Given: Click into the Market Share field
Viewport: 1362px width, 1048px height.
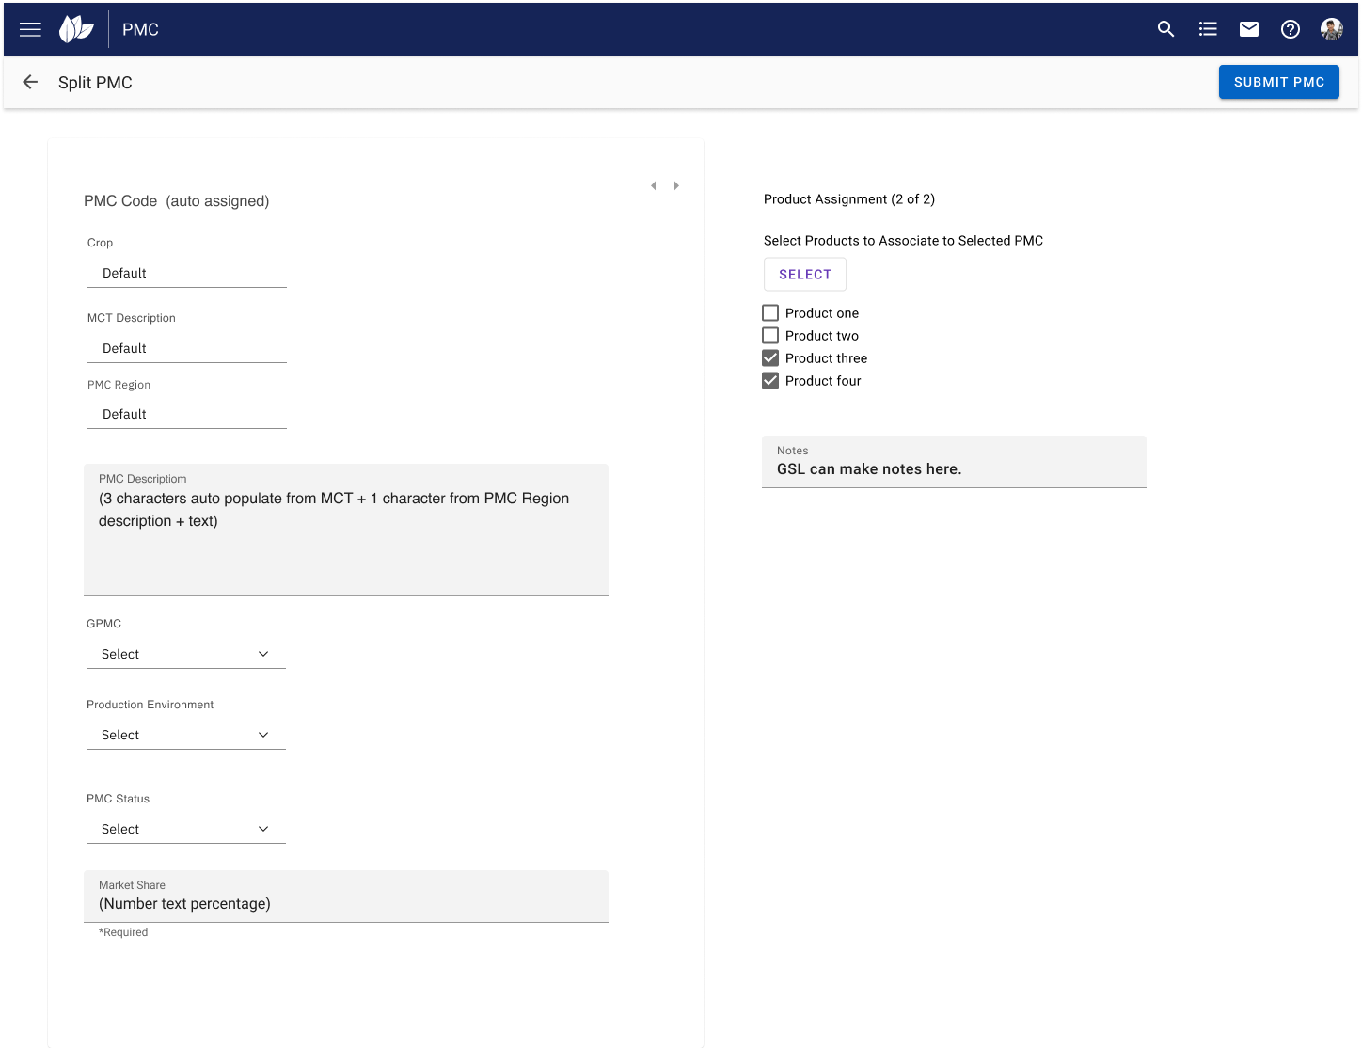Looking at the screenshot, I should pyautogui.click(x=346, y=903).
